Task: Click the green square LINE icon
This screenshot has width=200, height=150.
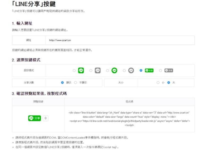Action: click(81, 70)
